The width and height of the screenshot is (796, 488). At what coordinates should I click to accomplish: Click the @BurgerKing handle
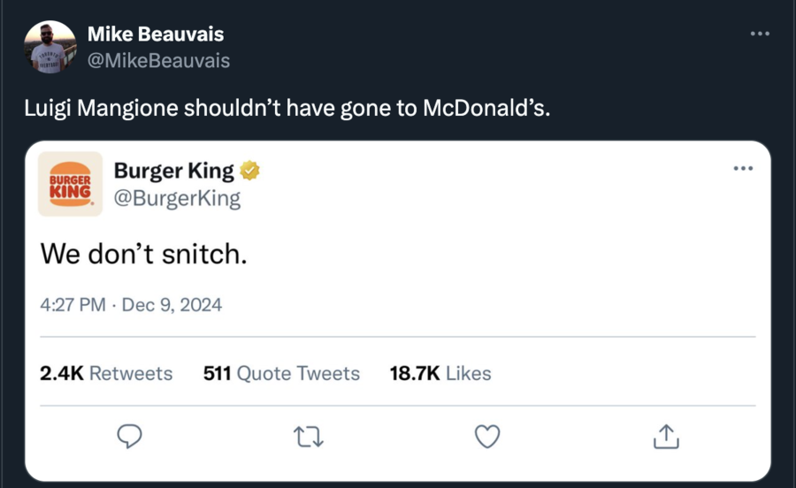177,198
